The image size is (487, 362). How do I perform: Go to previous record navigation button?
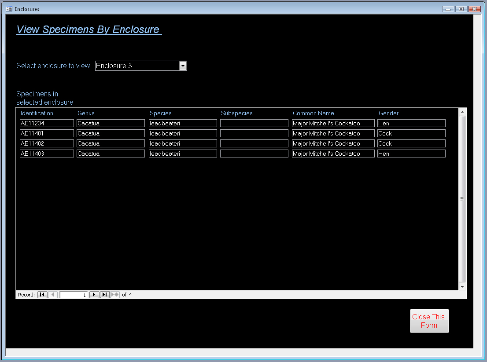(53, 295)
